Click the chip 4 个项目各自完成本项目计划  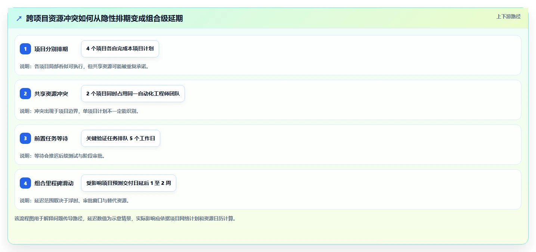tap(120, 49)
